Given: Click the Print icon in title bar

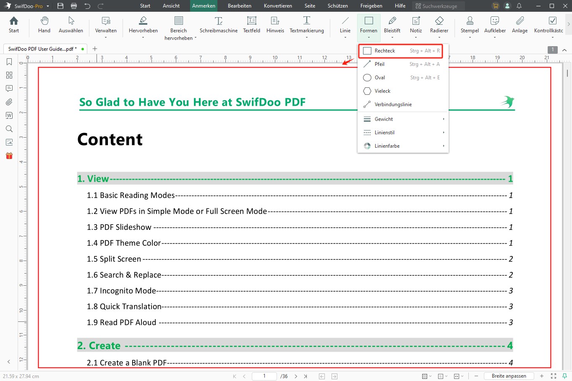Looking at the screenshot, I should 74,6.
